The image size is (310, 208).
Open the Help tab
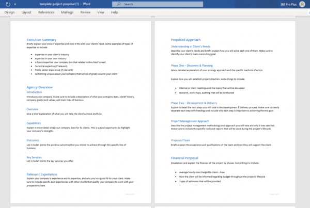click(114, 12)
